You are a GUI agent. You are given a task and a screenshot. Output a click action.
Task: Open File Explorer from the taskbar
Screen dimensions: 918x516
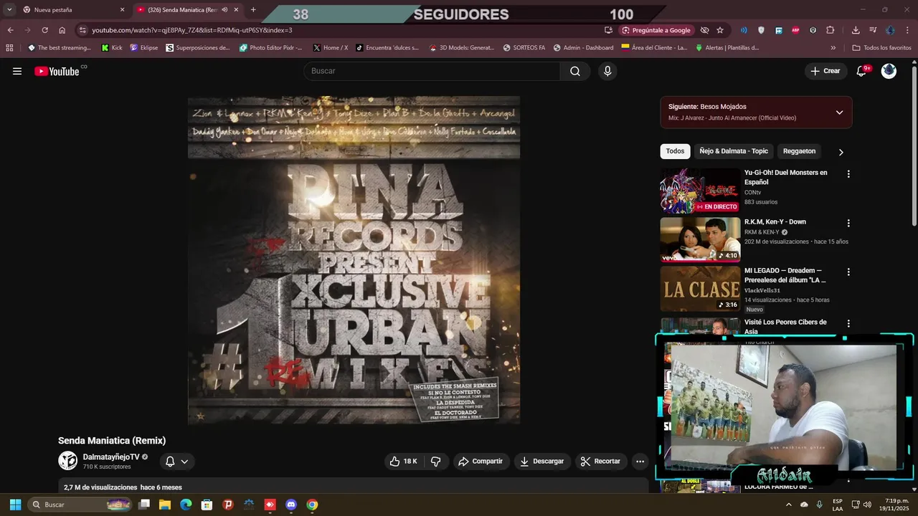164,505
